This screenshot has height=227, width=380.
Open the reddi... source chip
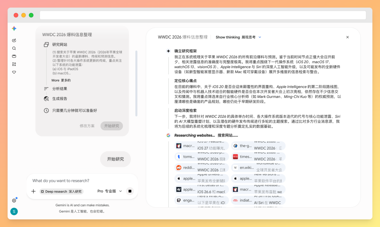pos(202,168)
